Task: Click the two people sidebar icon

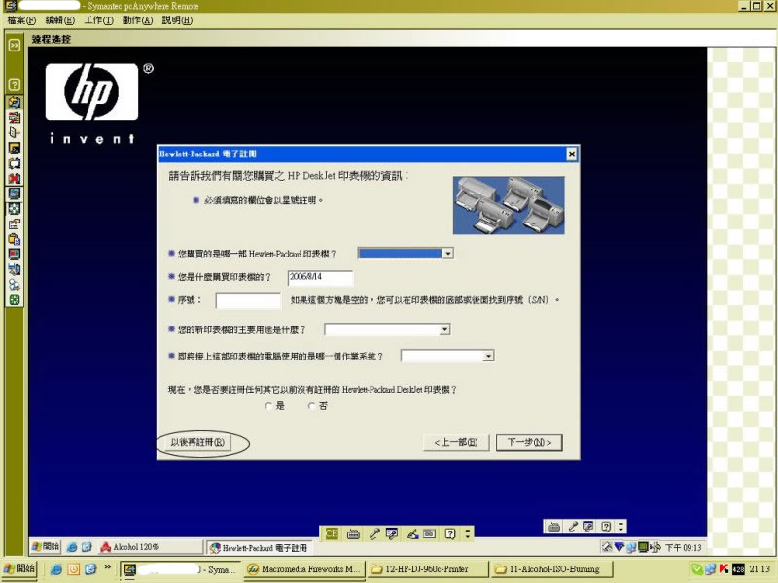Action: [15, 285]
